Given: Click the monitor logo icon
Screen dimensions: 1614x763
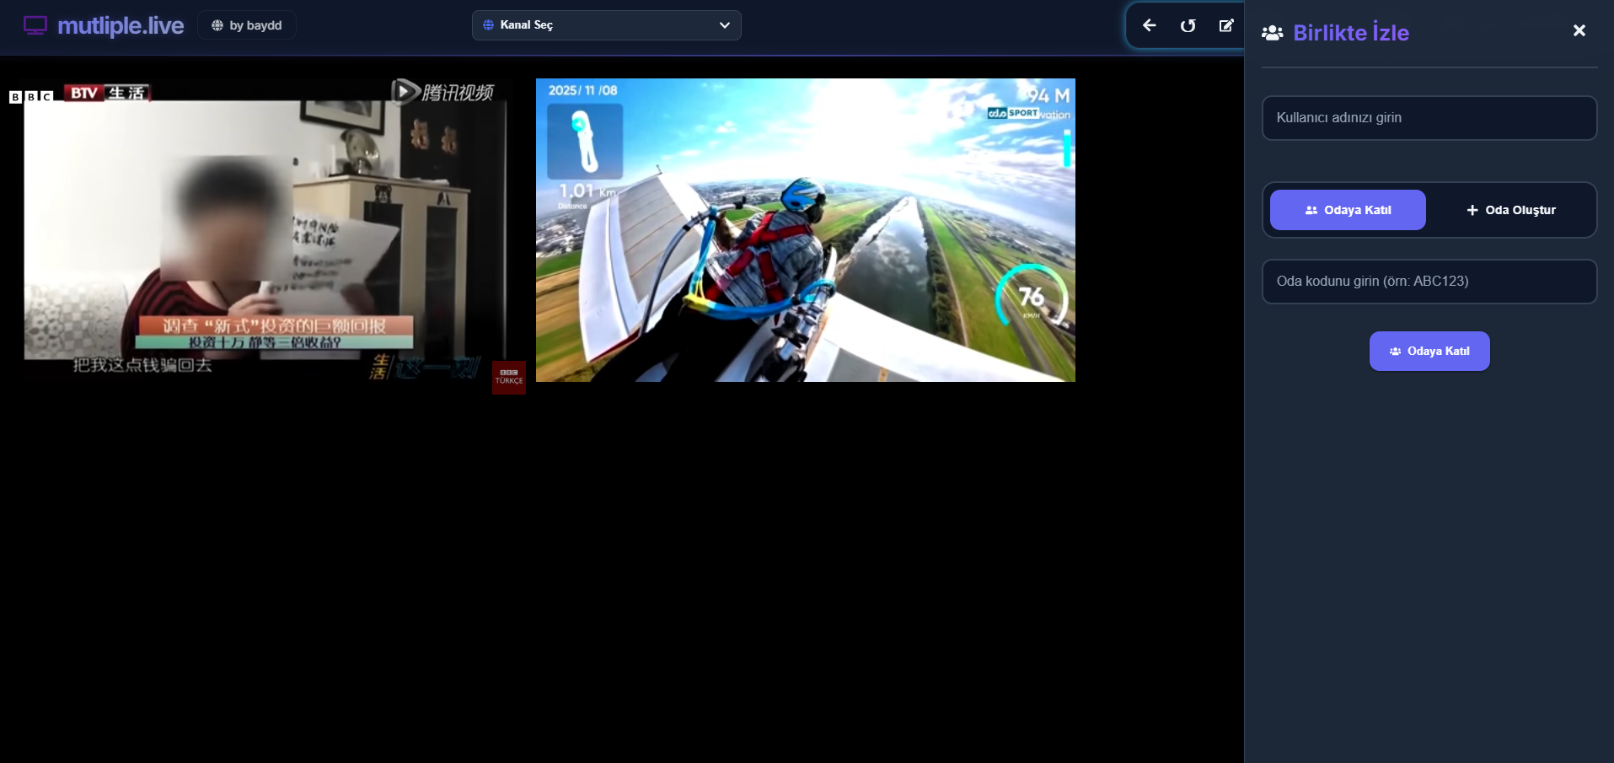Looking at the screenshot, I should (35, 25).
